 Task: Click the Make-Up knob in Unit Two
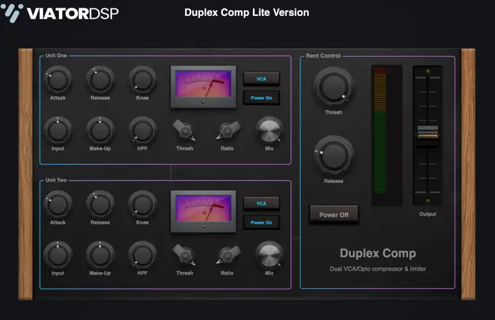pos(100,255)
